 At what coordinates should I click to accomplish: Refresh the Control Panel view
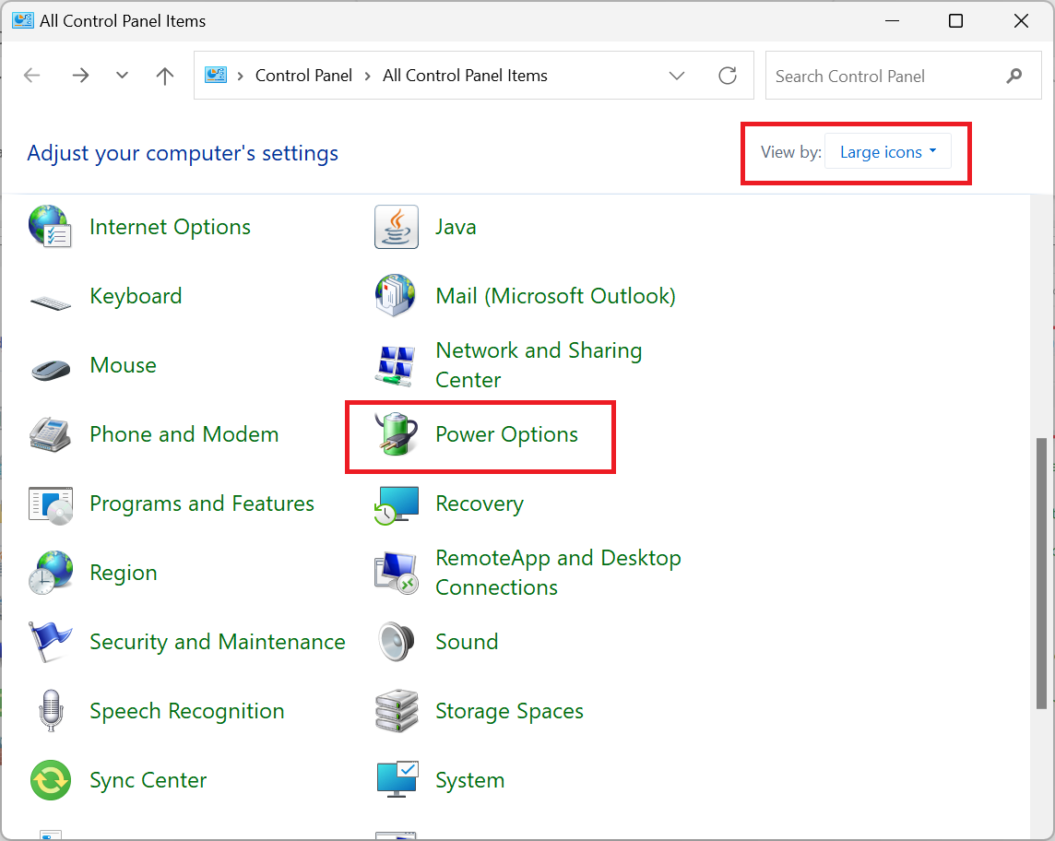pyautogui.click(x=728, y=76)
